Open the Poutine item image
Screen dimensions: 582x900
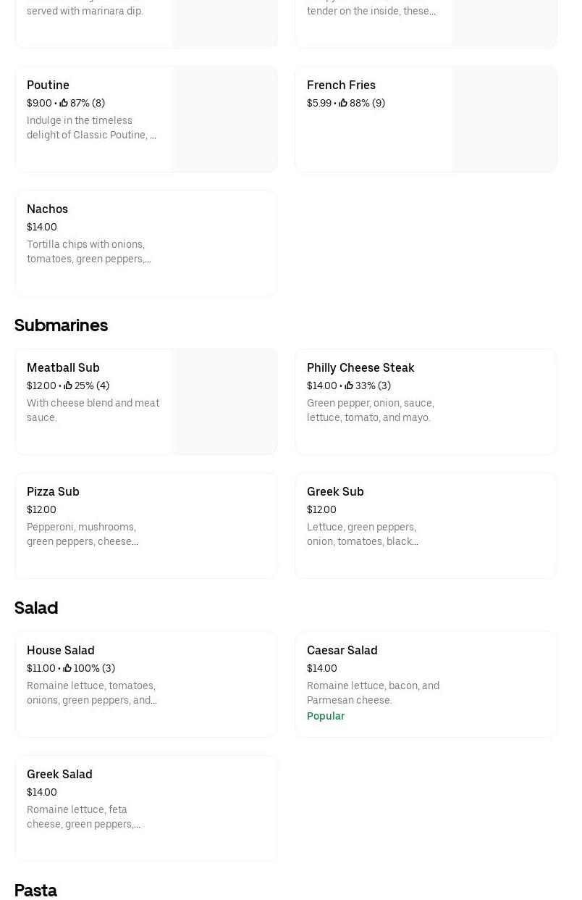[224, 120]
